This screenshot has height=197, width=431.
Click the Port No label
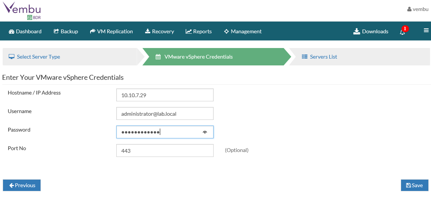pyautogui.click(x=17, y=148)
